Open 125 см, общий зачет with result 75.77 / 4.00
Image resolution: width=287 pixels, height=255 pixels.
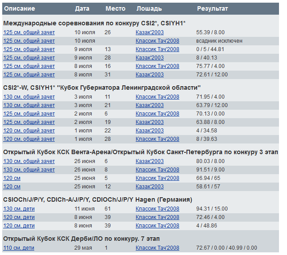[x=29, y=66]
